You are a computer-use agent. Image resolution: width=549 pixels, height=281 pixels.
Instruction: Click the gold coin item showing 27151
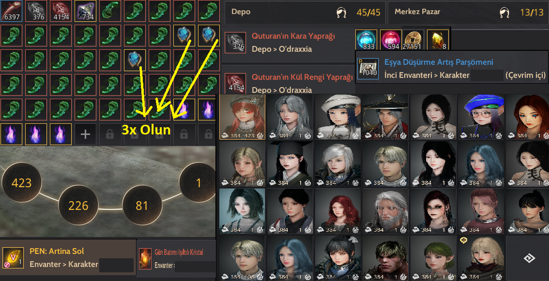click(413, 40)
